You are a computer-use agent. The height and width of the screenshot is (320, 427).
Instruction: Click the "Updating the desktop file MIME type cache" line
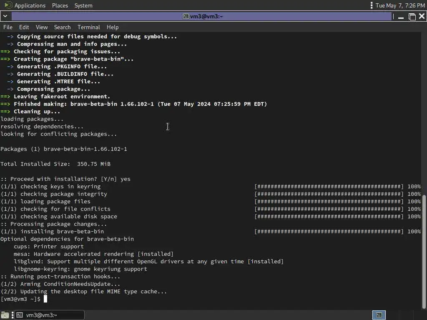83,292
